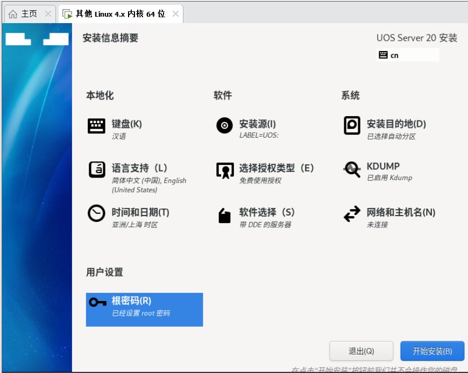Click the 已选择自动分区 status text
Screen dimensions: 468x373
tap(391, 137)
